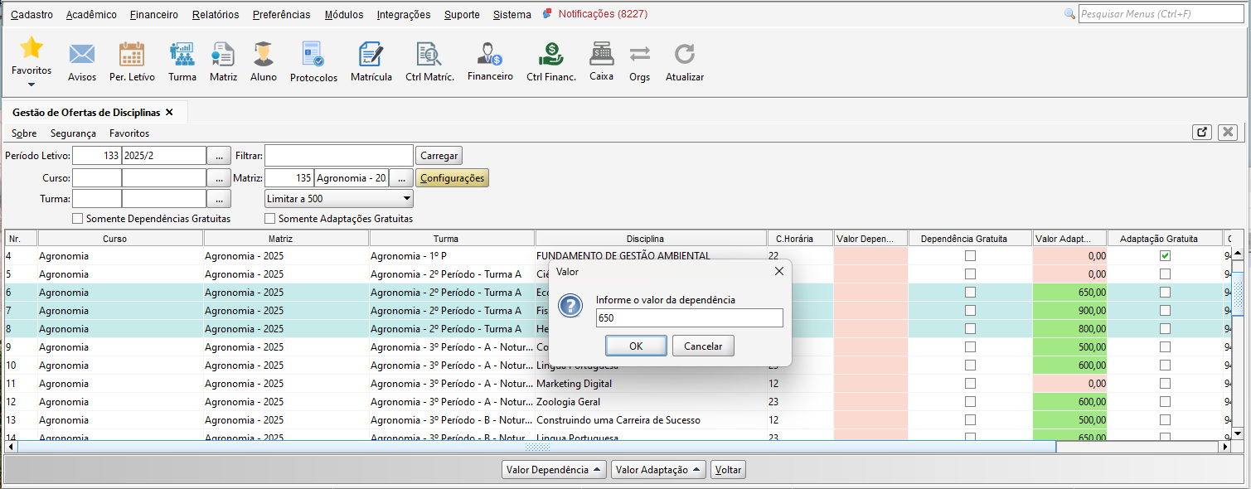Click OK in the Valor dialog
Screen dimensions: 1251x489
636,346
